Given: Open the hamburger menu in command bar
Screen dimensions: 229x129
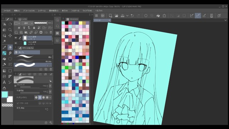Looking at the screenshot, I should [x=96, y=16].
